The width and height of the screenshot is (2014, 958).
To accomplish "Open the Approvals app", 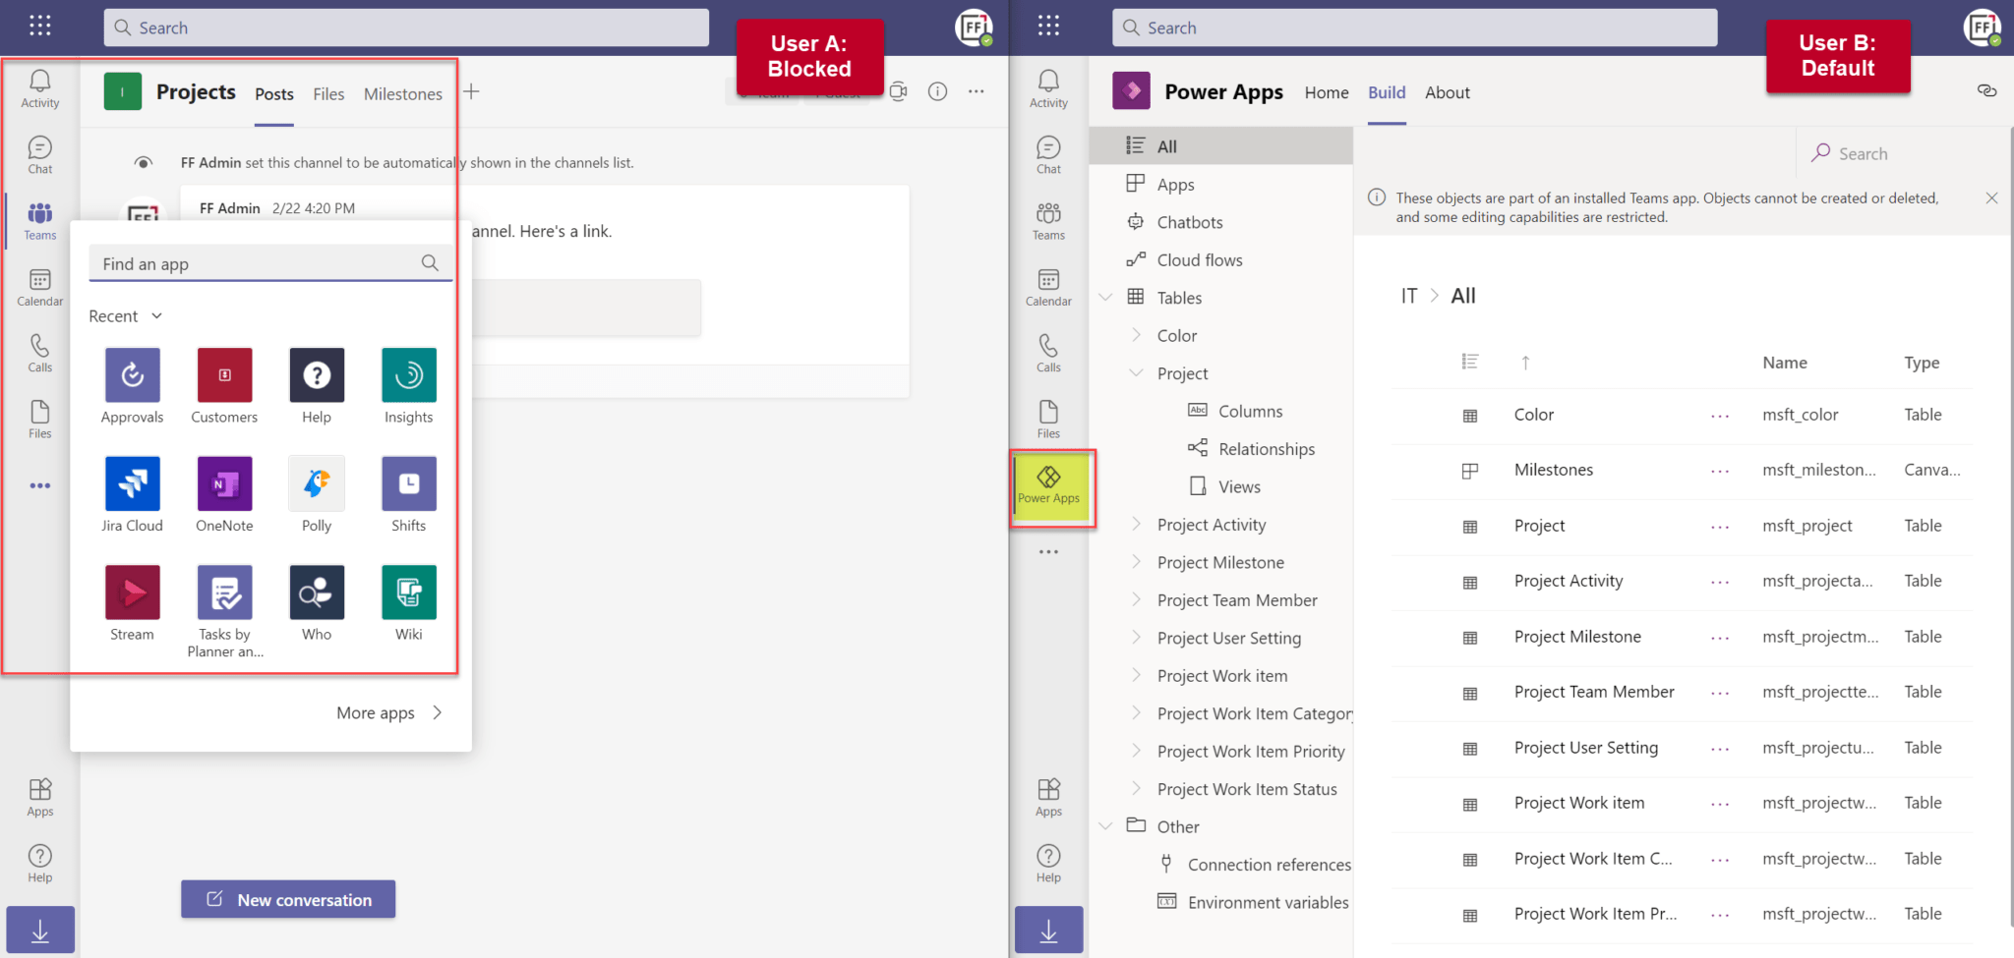I will (x=132, y=374).
